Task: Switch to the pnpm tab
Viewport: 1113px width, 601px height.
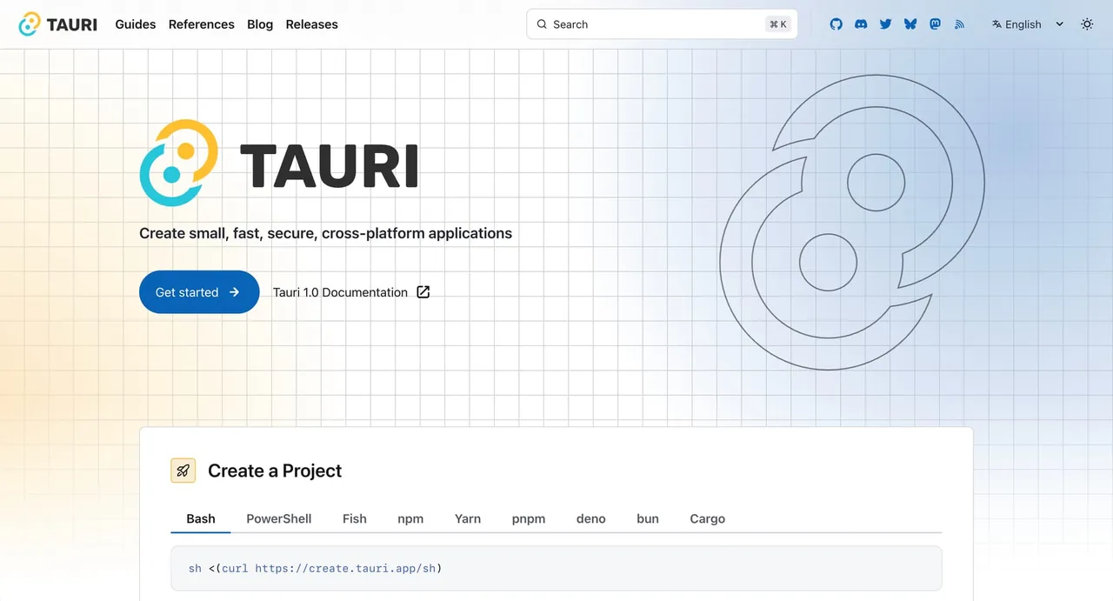Action: point(529,518)
